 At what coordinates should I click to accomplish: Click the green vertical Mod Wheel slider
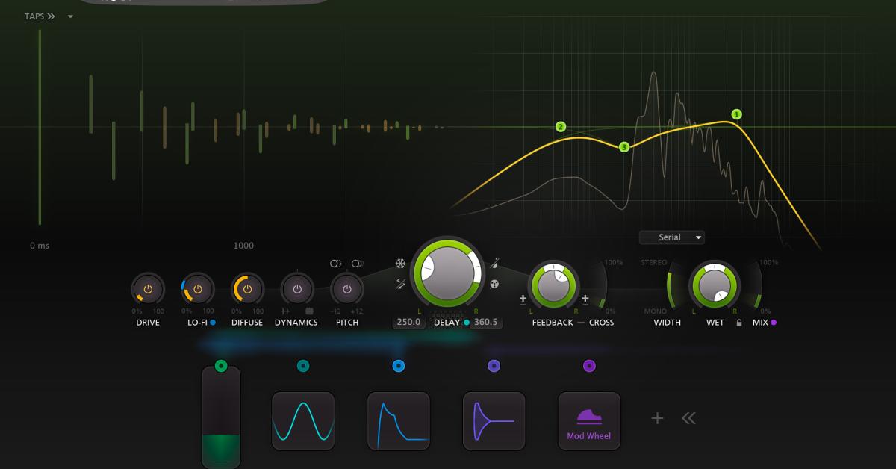[x=220, y=418]
